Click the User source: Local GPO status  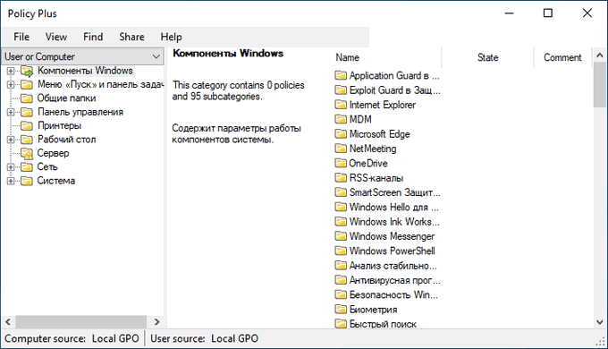pyautogui.click(x=205, y=338)
